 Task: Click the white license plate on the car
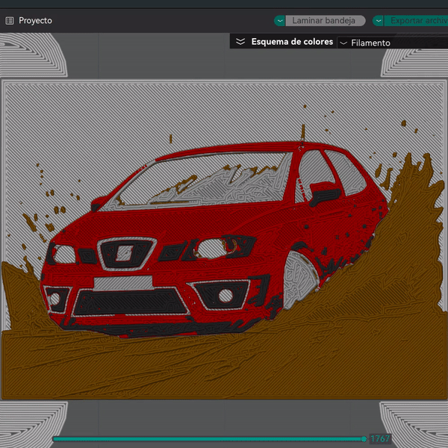pos(123,283)
